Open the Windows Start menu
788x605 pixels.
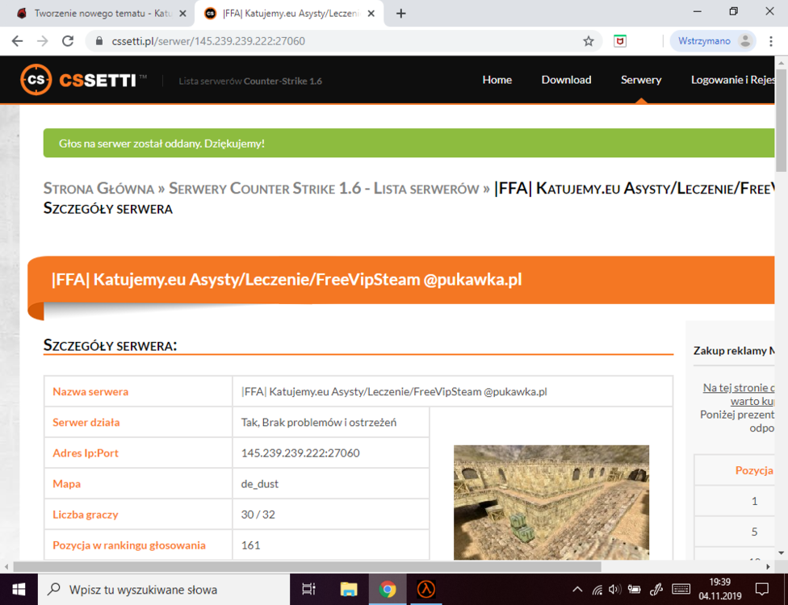(19, 590)
